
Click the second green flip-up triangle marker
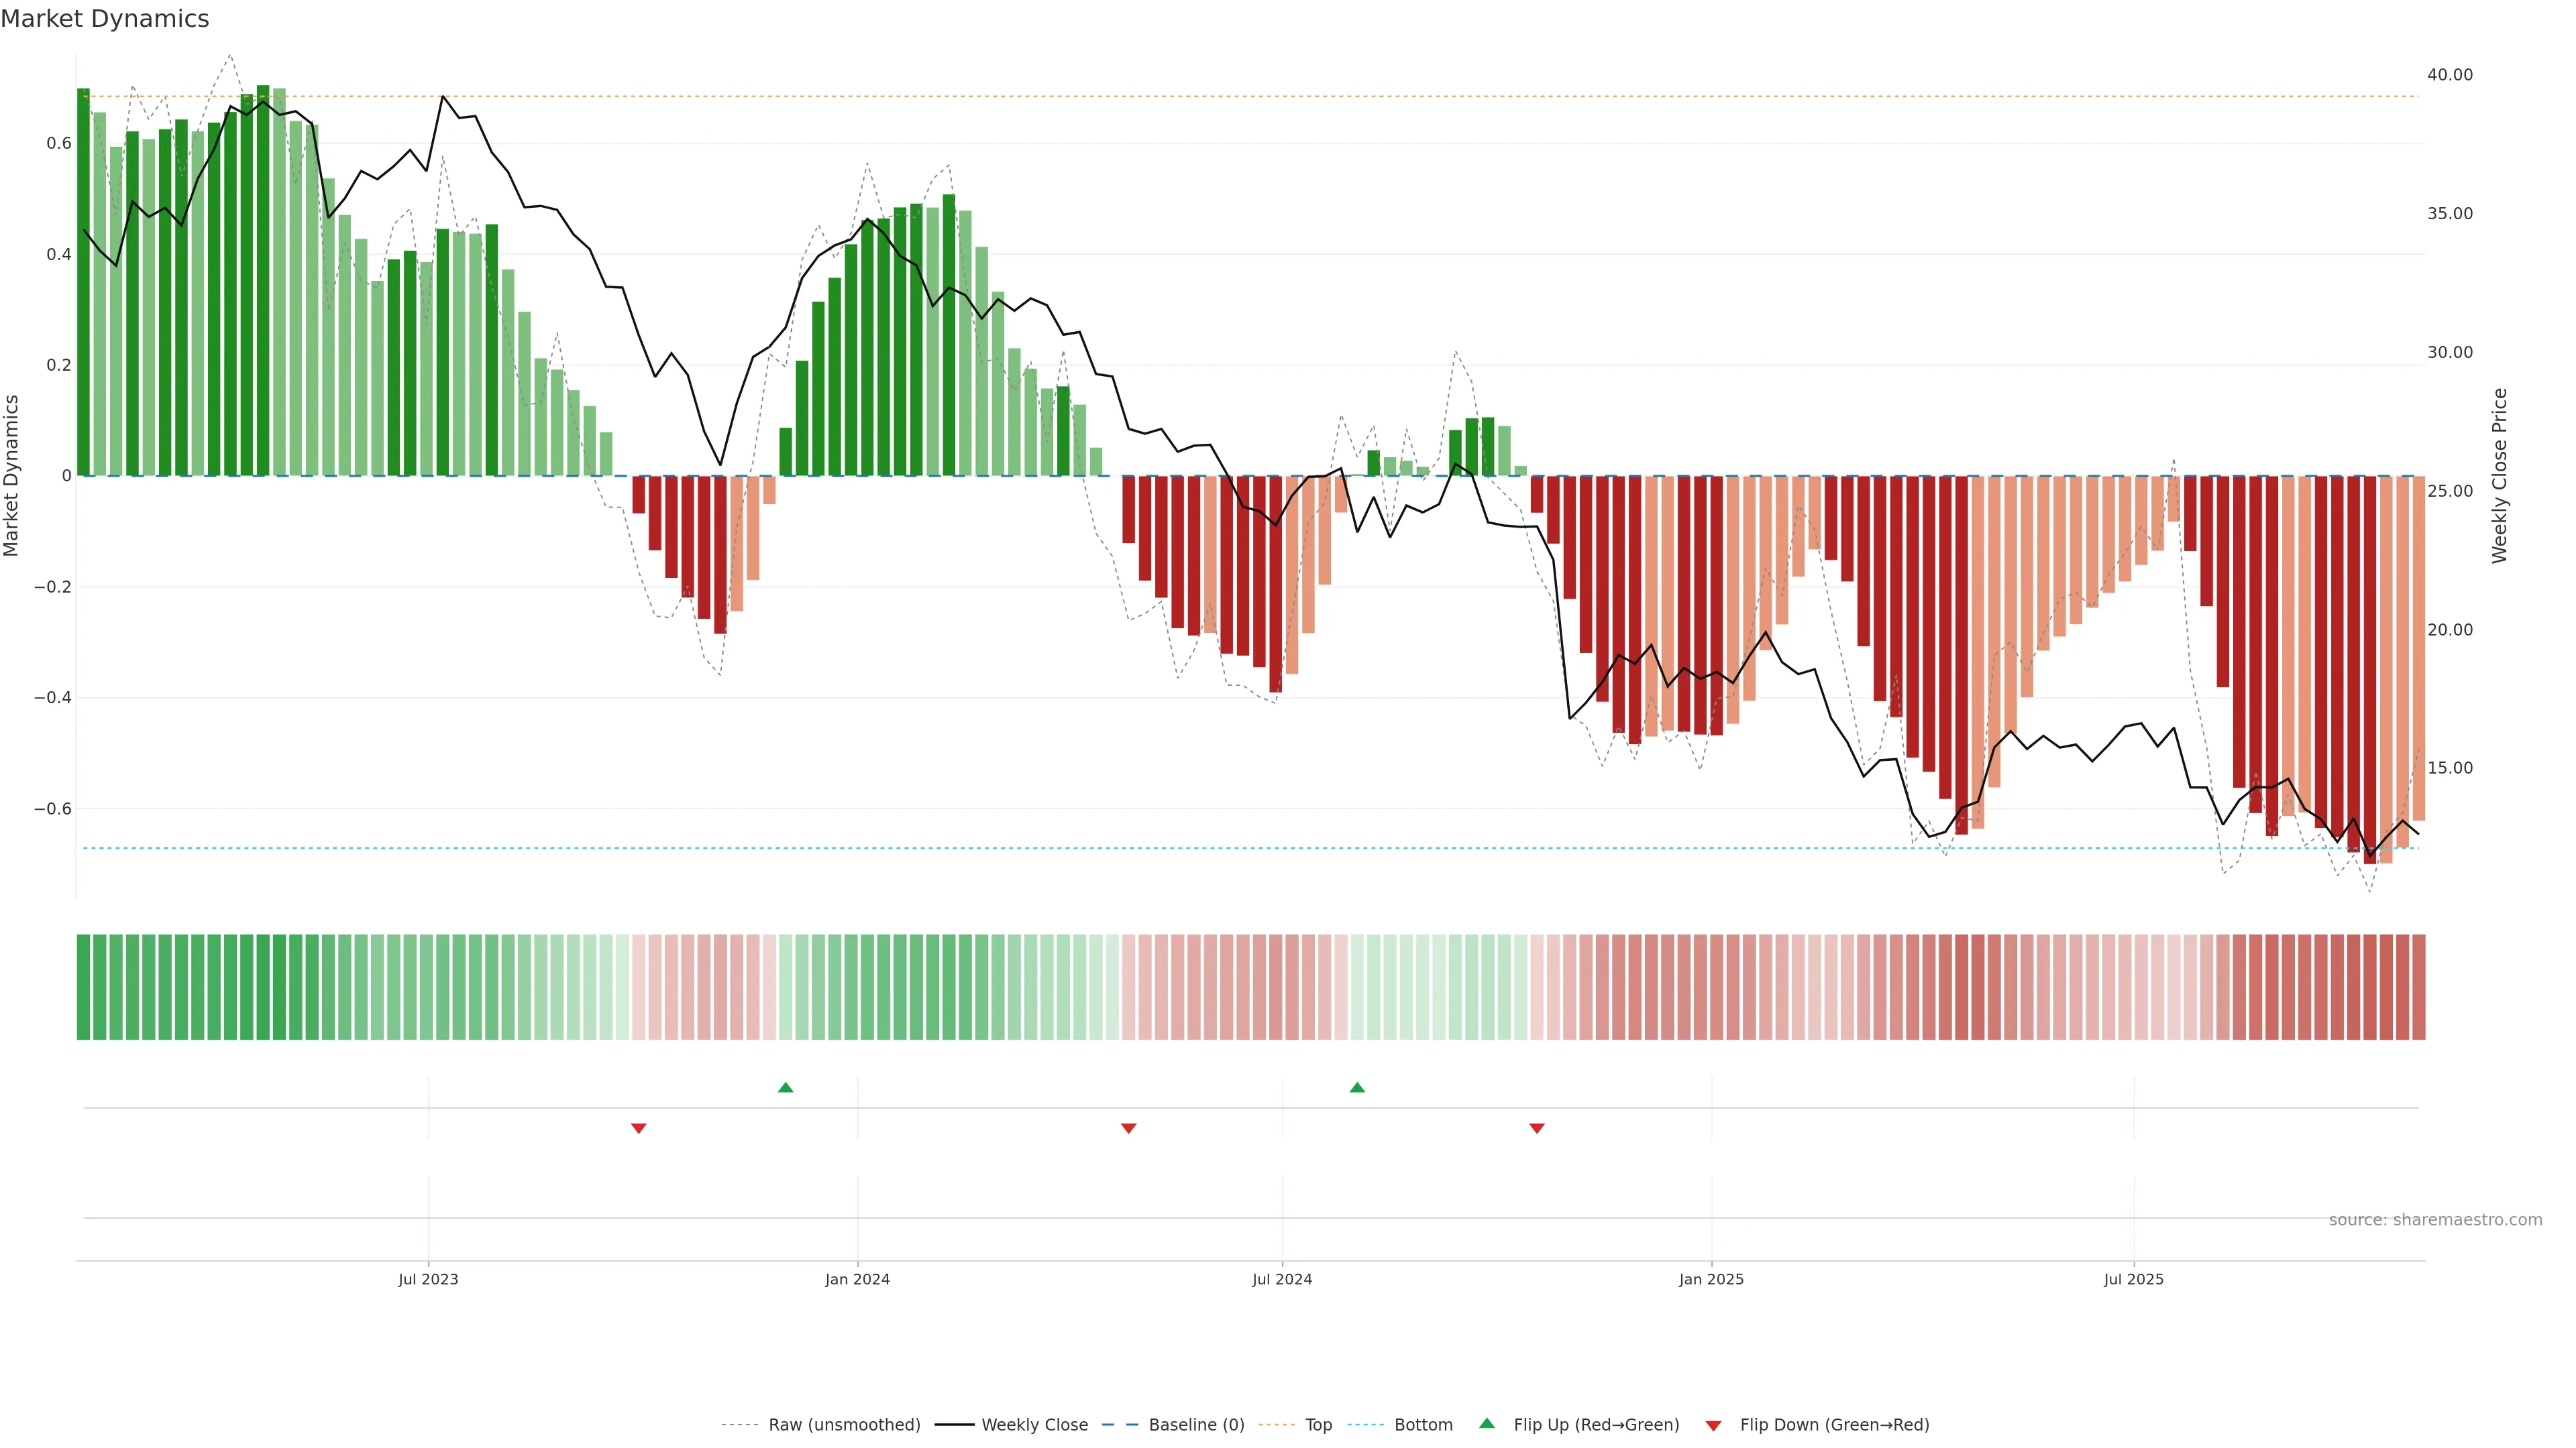1357,1087
